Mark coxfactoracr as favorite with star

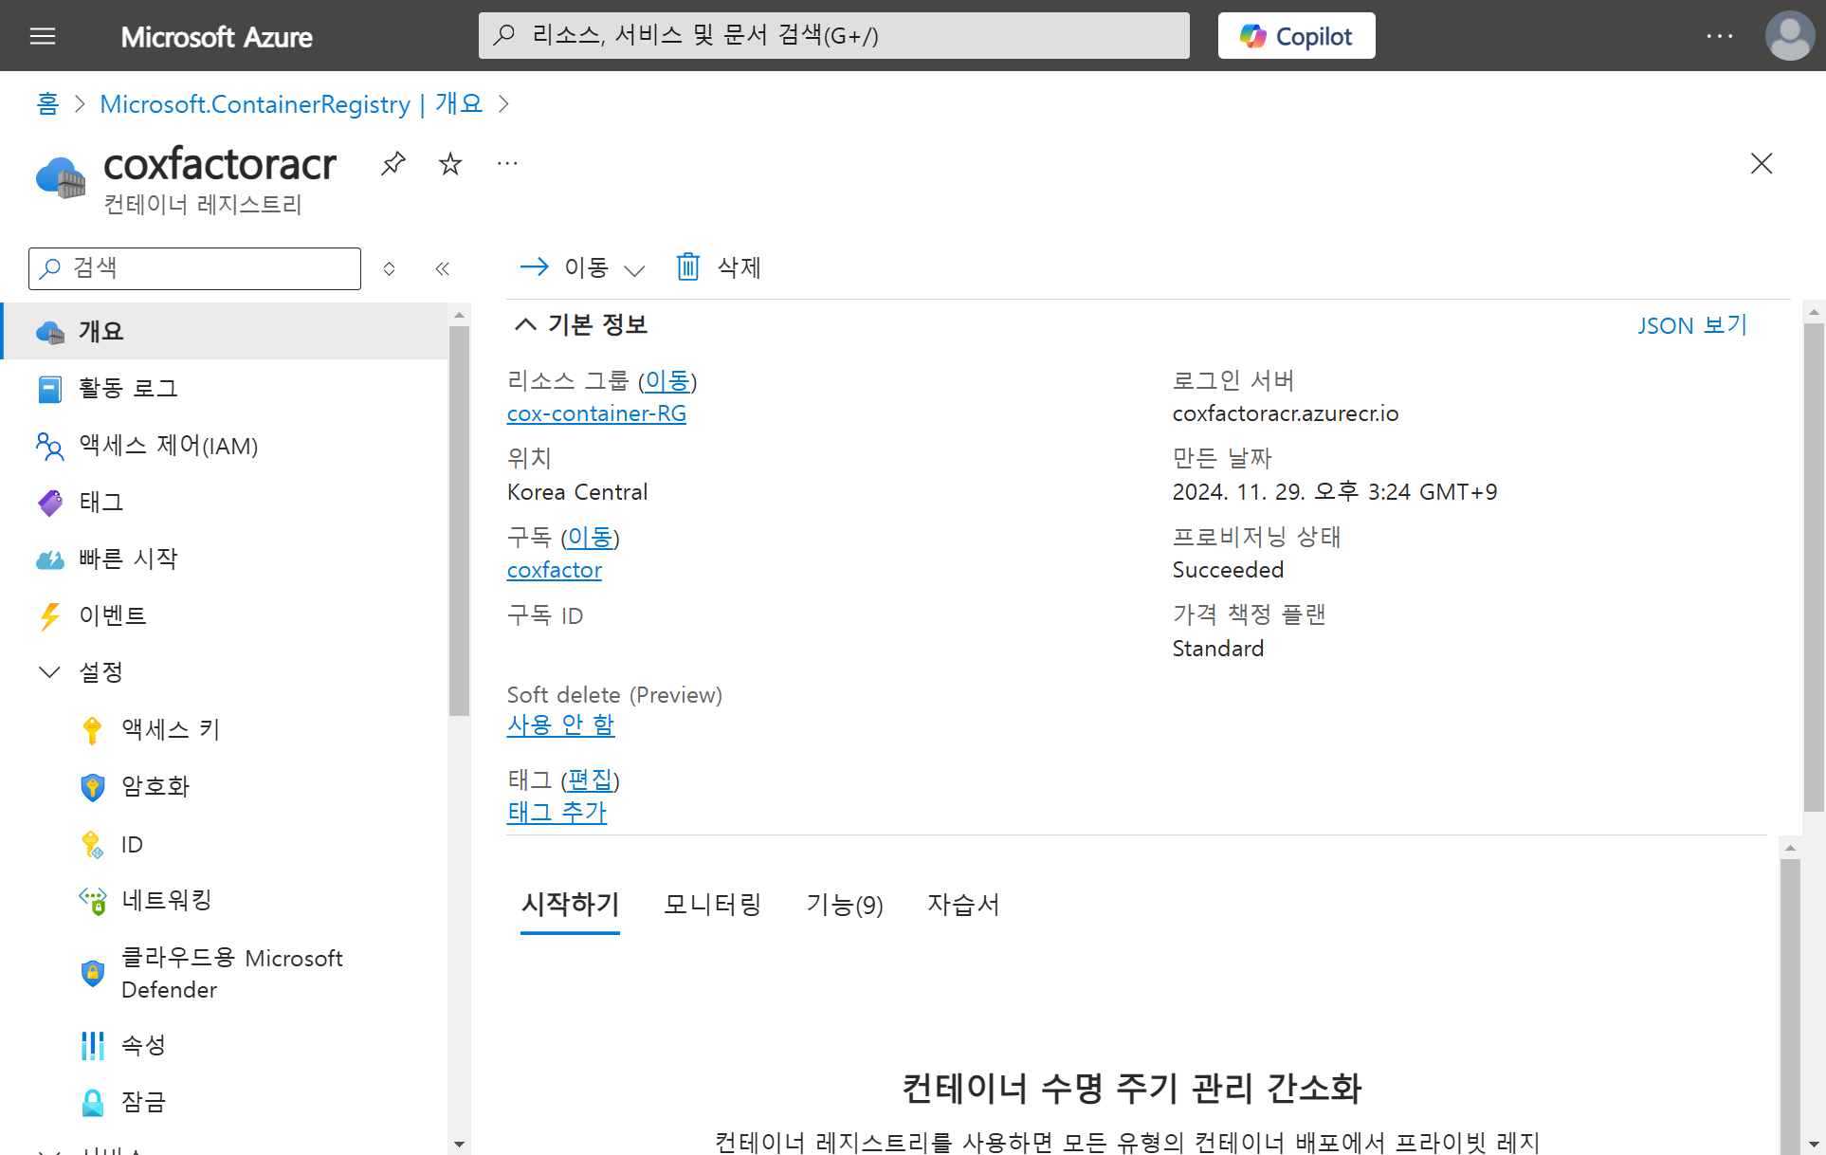(450, 163)
